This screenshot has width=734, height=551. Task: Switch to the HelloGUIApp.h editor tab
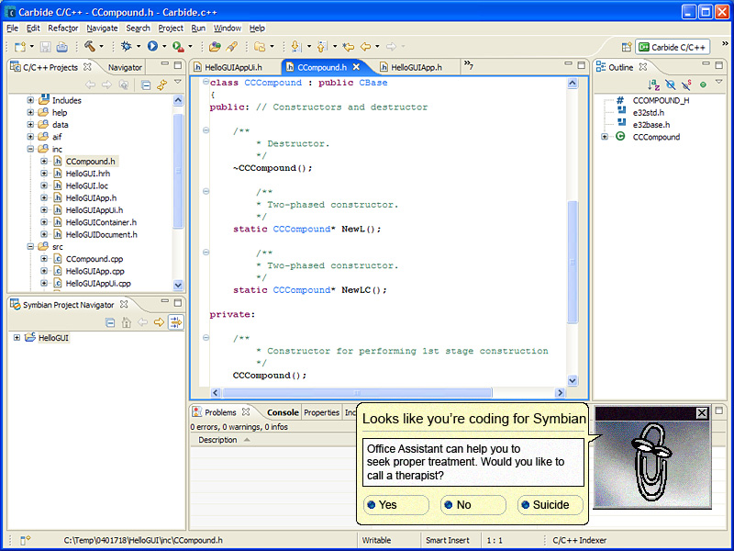[x=417, y=67]
